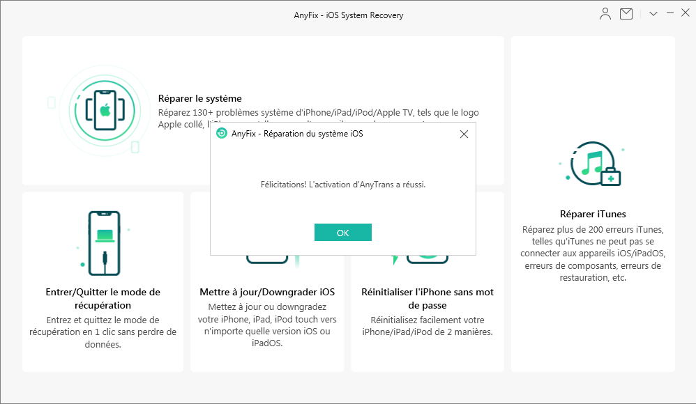Close the AnyFix main window
This screenshot has height=404, width=696.
click(686, 13)
